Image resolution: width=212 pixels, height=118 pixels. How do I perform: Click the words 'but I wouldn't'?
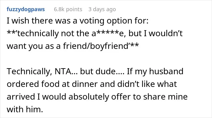click(155, 33)
